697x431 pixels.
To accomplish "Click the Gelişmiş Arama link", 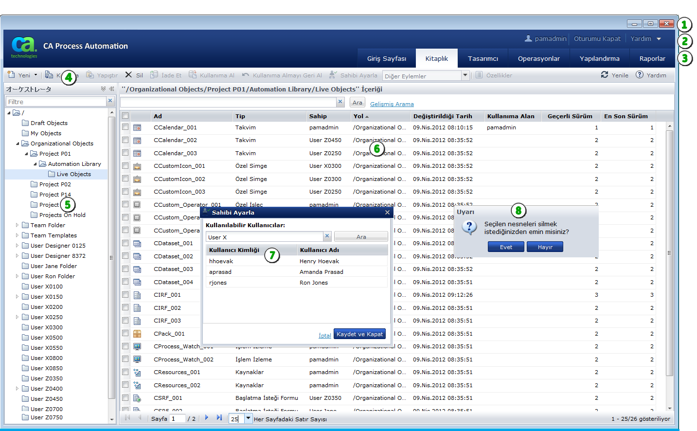I will pos(392,104).
